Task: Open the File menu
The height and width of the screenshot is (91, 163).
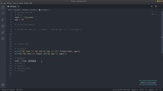Action: (x=2, y=3)
